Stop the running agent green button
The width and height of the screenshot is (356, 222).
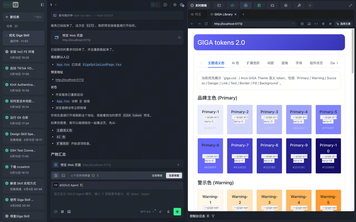click(x=177, y=211)
